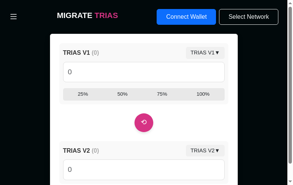
Task: Click the vertical scrollbar thumb
Action: coord(290,84)
